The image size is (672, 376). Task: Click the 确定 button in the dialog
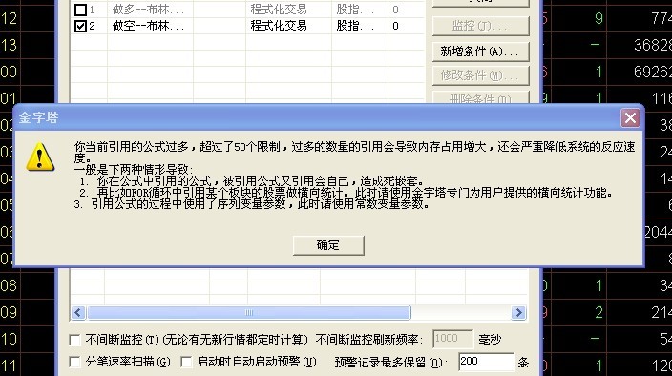pos(328,245)
